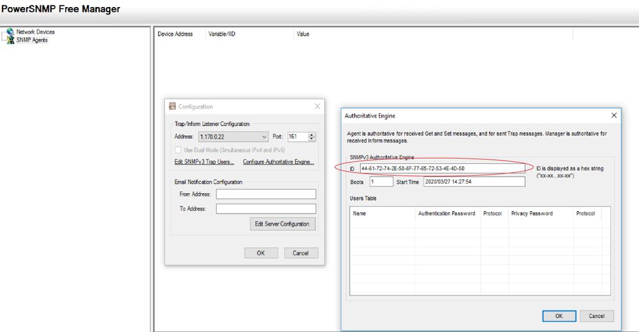Open SNMP Agents tree item

click(x=32, y=40)
